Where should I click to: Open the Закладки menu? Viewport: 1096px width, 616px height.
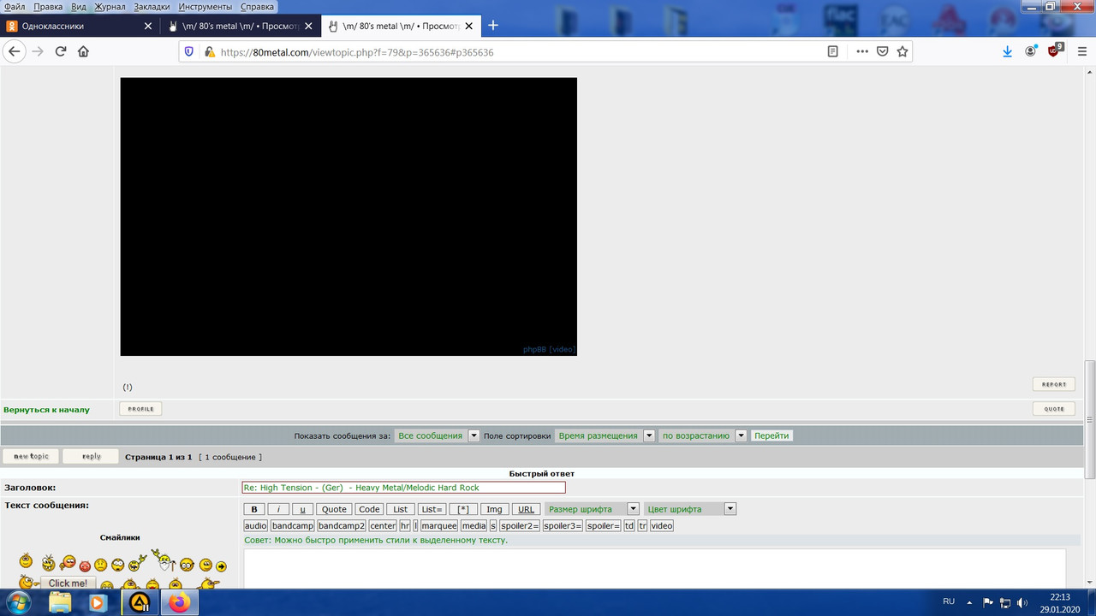coord(152,6)
